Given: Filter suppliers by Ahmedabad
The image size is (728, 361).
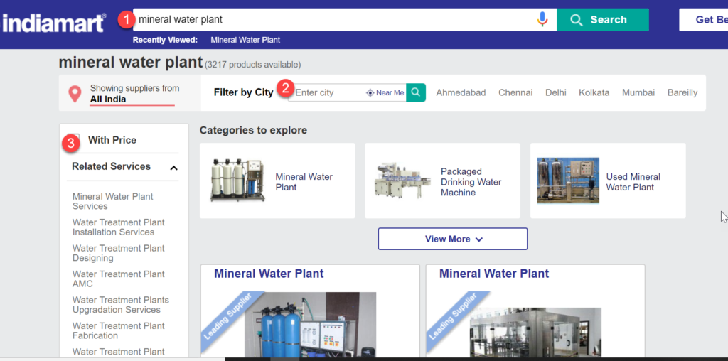Looking at the screenshot, I should click(461, 93).
